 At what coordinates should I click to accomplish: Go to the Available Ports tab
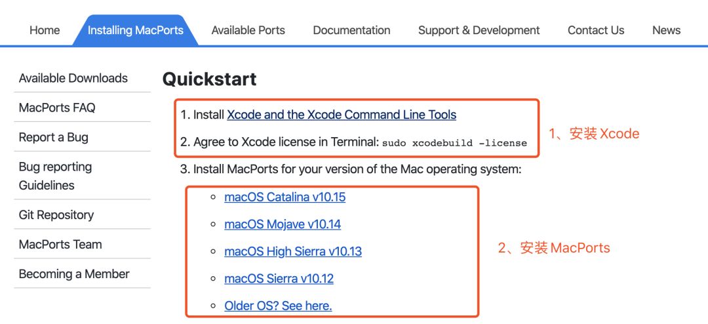pos(248,30)
